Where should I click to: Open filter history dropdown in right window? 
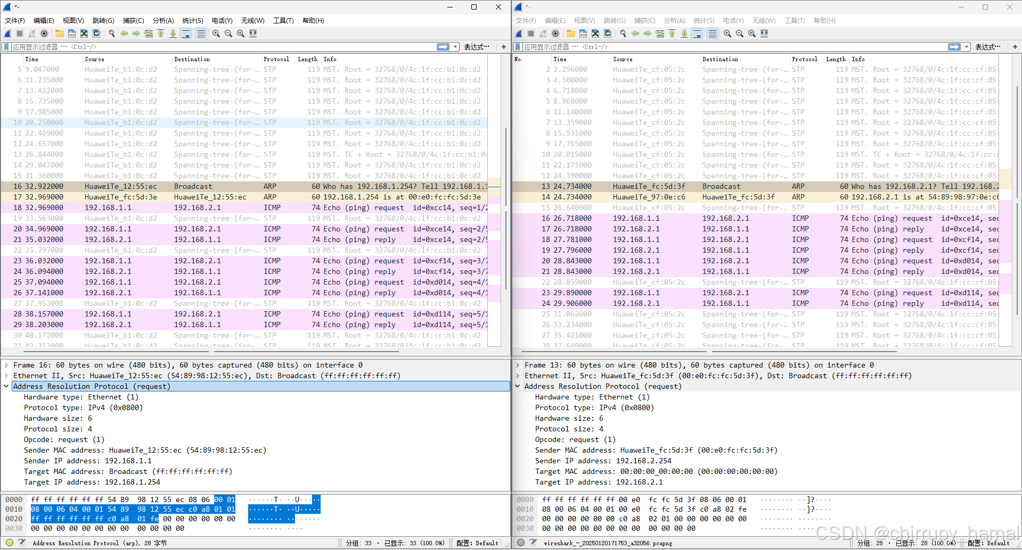tap(967, 47)
